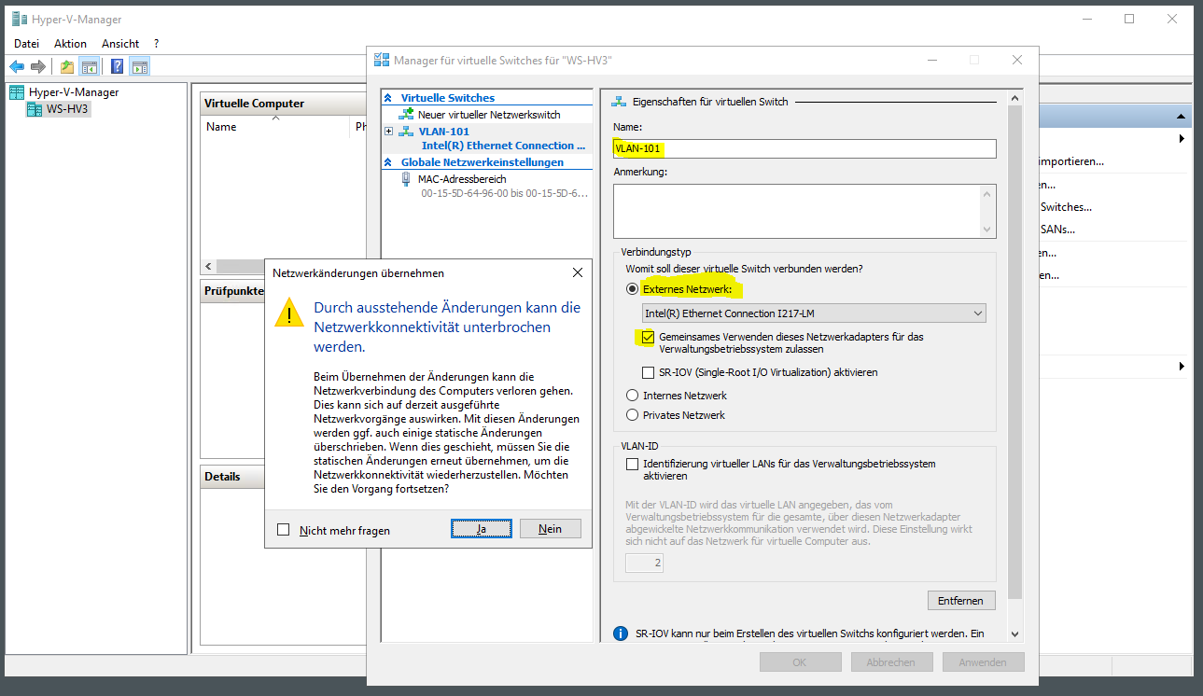Click the Anmerkung box scroll down arrow
Viewport: 1203px width, 696px height.
click(987, 229)
